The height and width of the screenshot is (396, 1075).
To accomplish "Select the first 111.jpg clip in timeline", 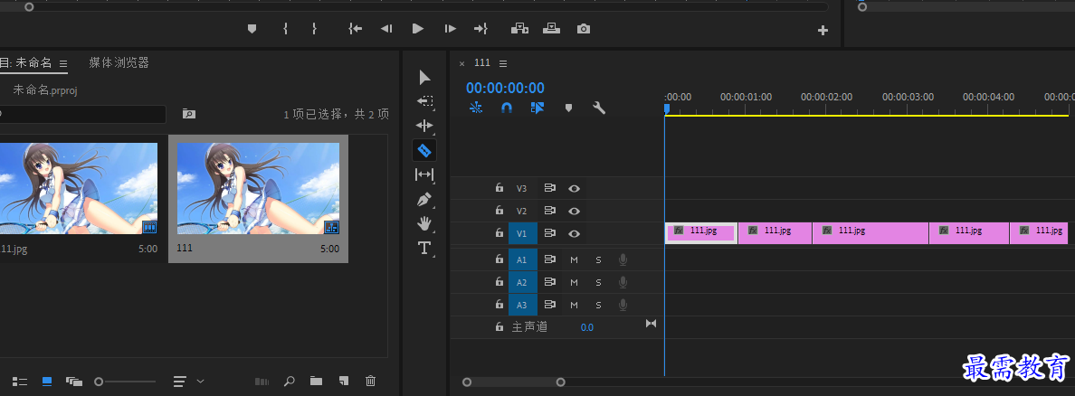I will coord(700,233).
